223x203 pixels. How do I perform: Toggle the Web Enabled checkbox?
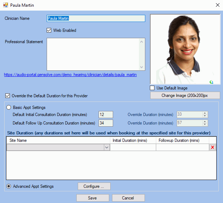(49, 30)
